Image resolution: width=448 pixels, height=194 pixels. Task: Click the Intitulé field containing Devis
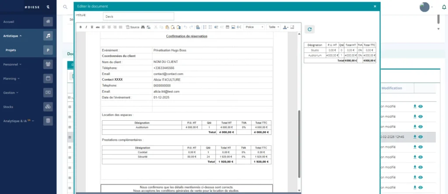[138, 17]
